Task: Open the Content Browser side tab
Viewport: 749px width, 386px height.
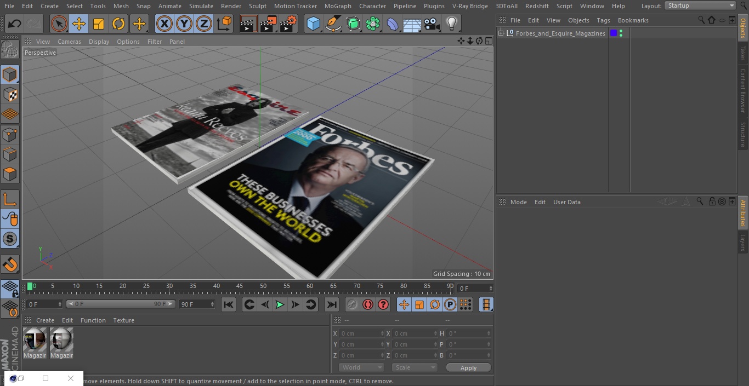Action: (x=743, y=90)
